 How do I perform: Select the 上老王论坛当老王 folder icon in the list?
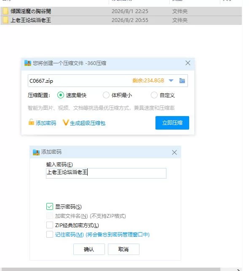(x=5, y=20)
